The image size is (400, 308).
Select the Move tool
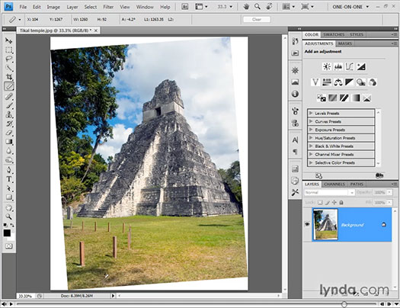tap(9, 40)
